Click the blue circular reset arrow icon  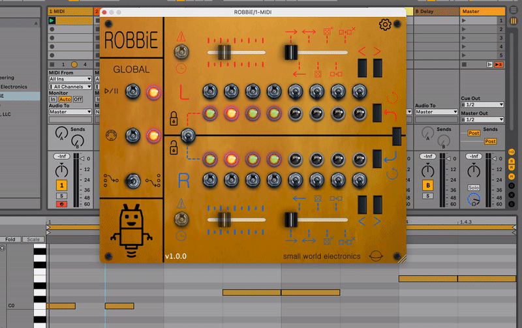(x=392, y=173)
